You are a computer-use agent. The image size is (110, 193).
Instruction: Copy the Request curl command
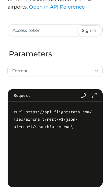pyautogui.click(x=83, y=95)
